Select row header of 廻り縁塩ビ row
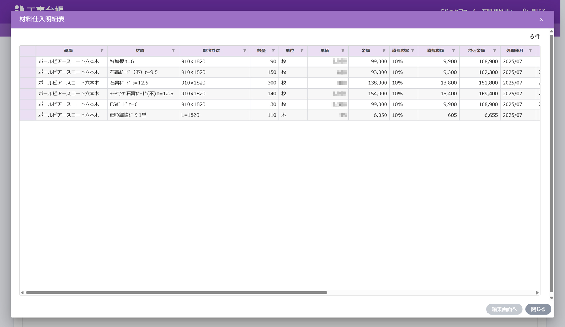Viewport: 565px width, 327px height. click(27, 115)
